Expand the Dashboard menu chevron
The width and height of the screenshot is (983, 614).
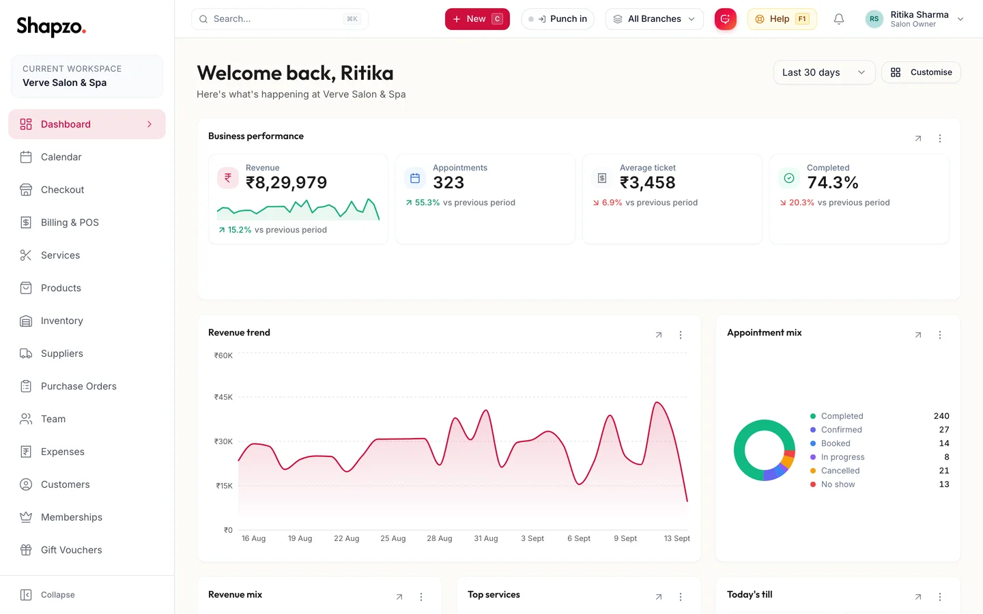tap(149, 124)
